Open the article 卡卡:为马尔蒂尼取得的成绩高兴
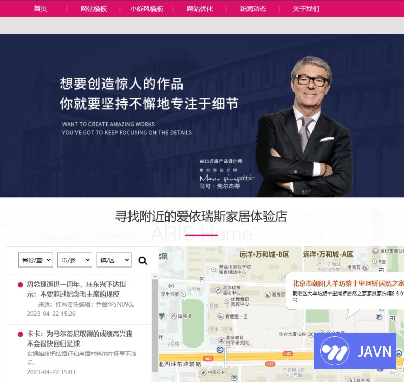 (80, 339)
